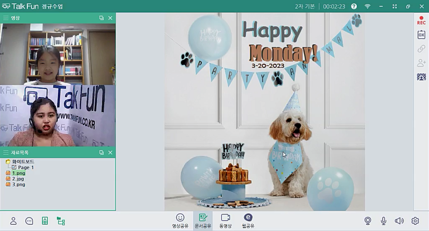This screenshot has height=231, width=429.
Task: Open the participants list icon
Action: pos(13,221)
